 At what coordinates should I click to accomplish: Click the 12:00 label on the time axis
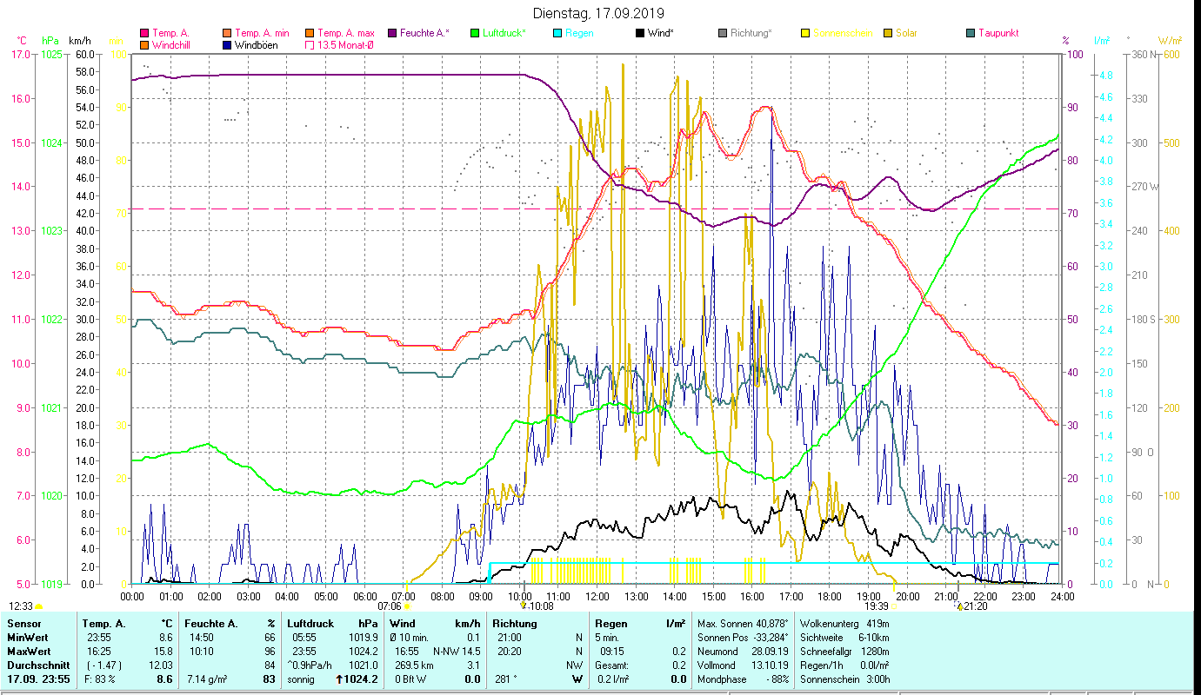pyautogui.click(x=597, y=596)
